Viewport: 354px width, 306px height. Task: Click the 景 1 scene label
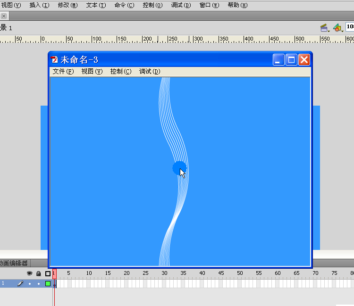click(6, 28)
